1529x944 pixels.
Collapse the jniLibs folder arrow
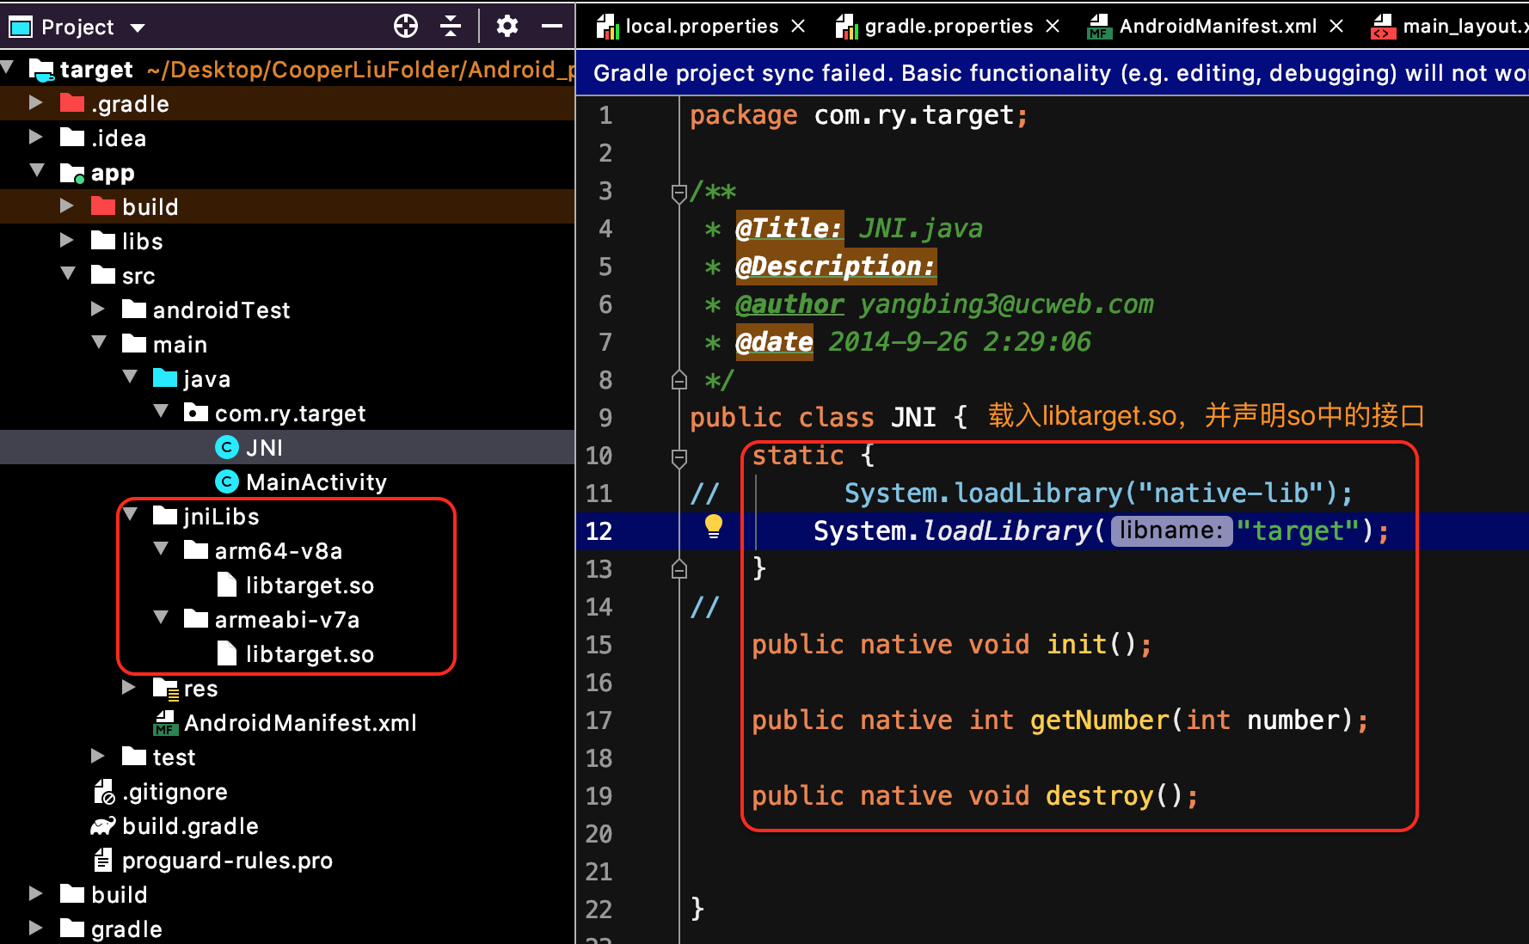tap(130, 514)
